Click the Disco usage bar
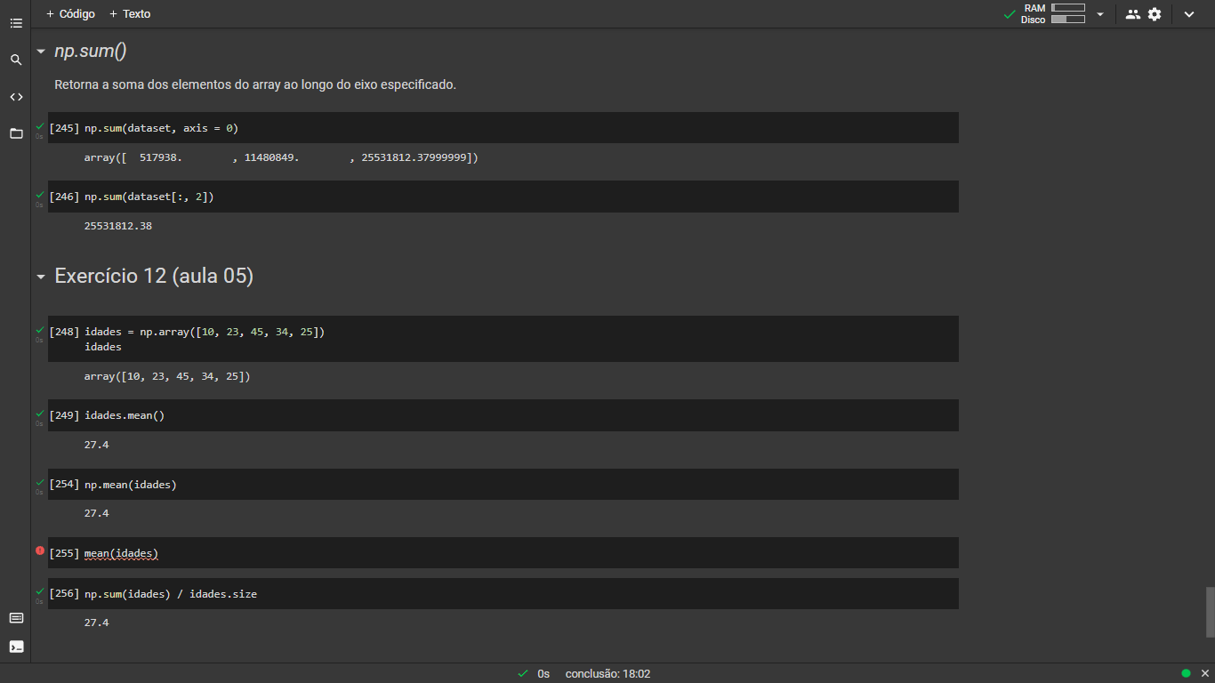The image size is (1215, 683). click(x=1068, y=19)
